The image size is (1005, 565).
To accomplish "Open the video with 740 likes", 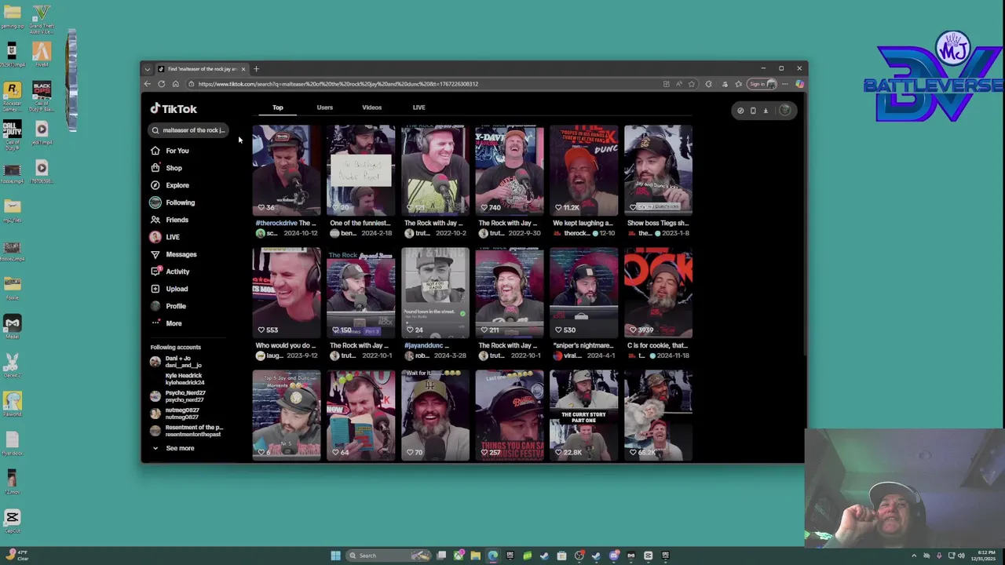I will click(510, 169).
